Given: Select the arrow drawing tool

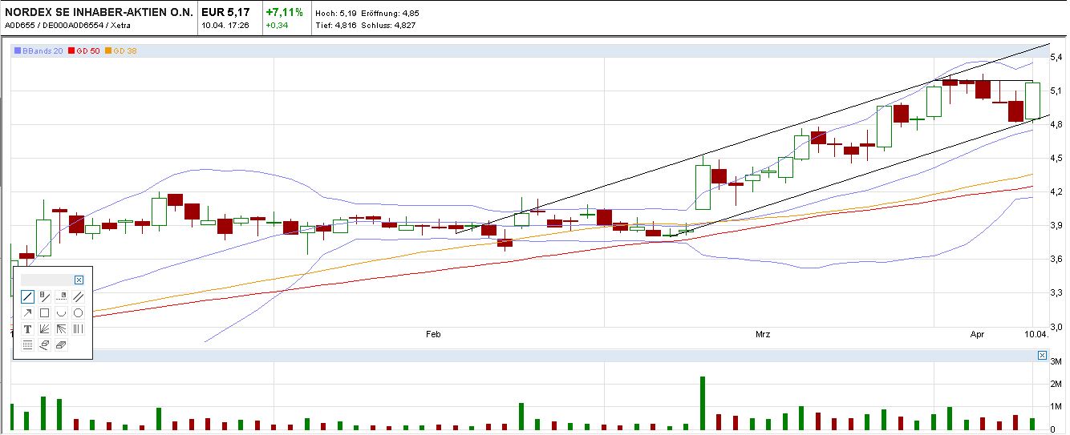Looking at the screenshot, I should (x=27, y=312).
